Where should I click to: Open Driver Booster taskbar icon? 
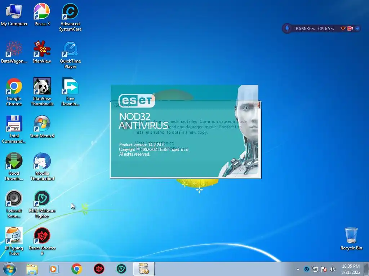tap(99, 269)
